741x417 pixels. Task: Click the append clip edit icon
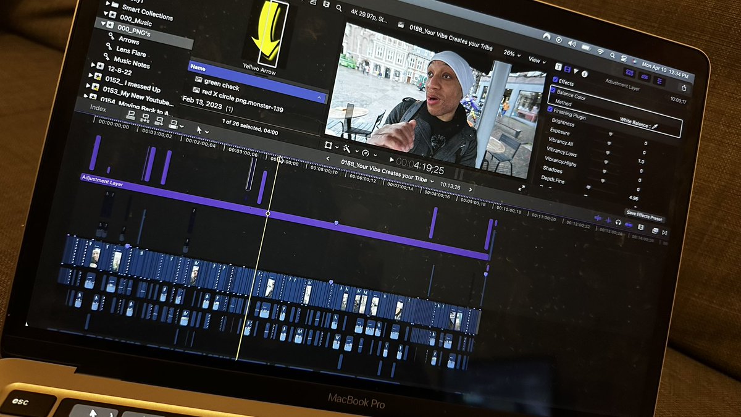[x=159, y=121]
